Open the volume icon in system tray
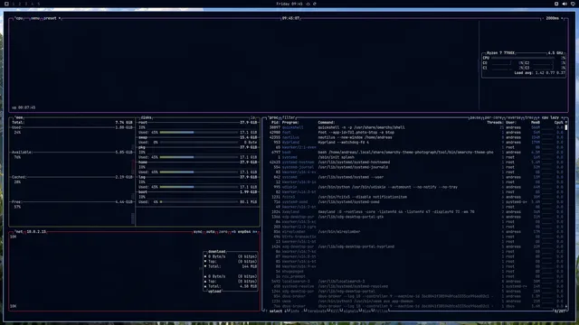Image resolution: width=579 pixels, height=325 pixels. click(x=565, y=4)
